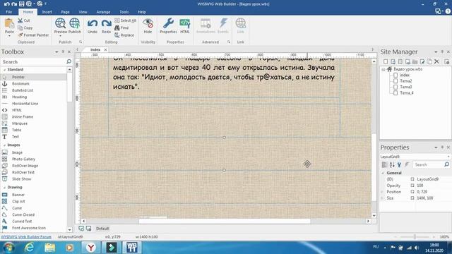The height and width of the screenshot is (254, 452).
Task: Select the Heading tool in Toolbox
Action: [x=19, y=97]
